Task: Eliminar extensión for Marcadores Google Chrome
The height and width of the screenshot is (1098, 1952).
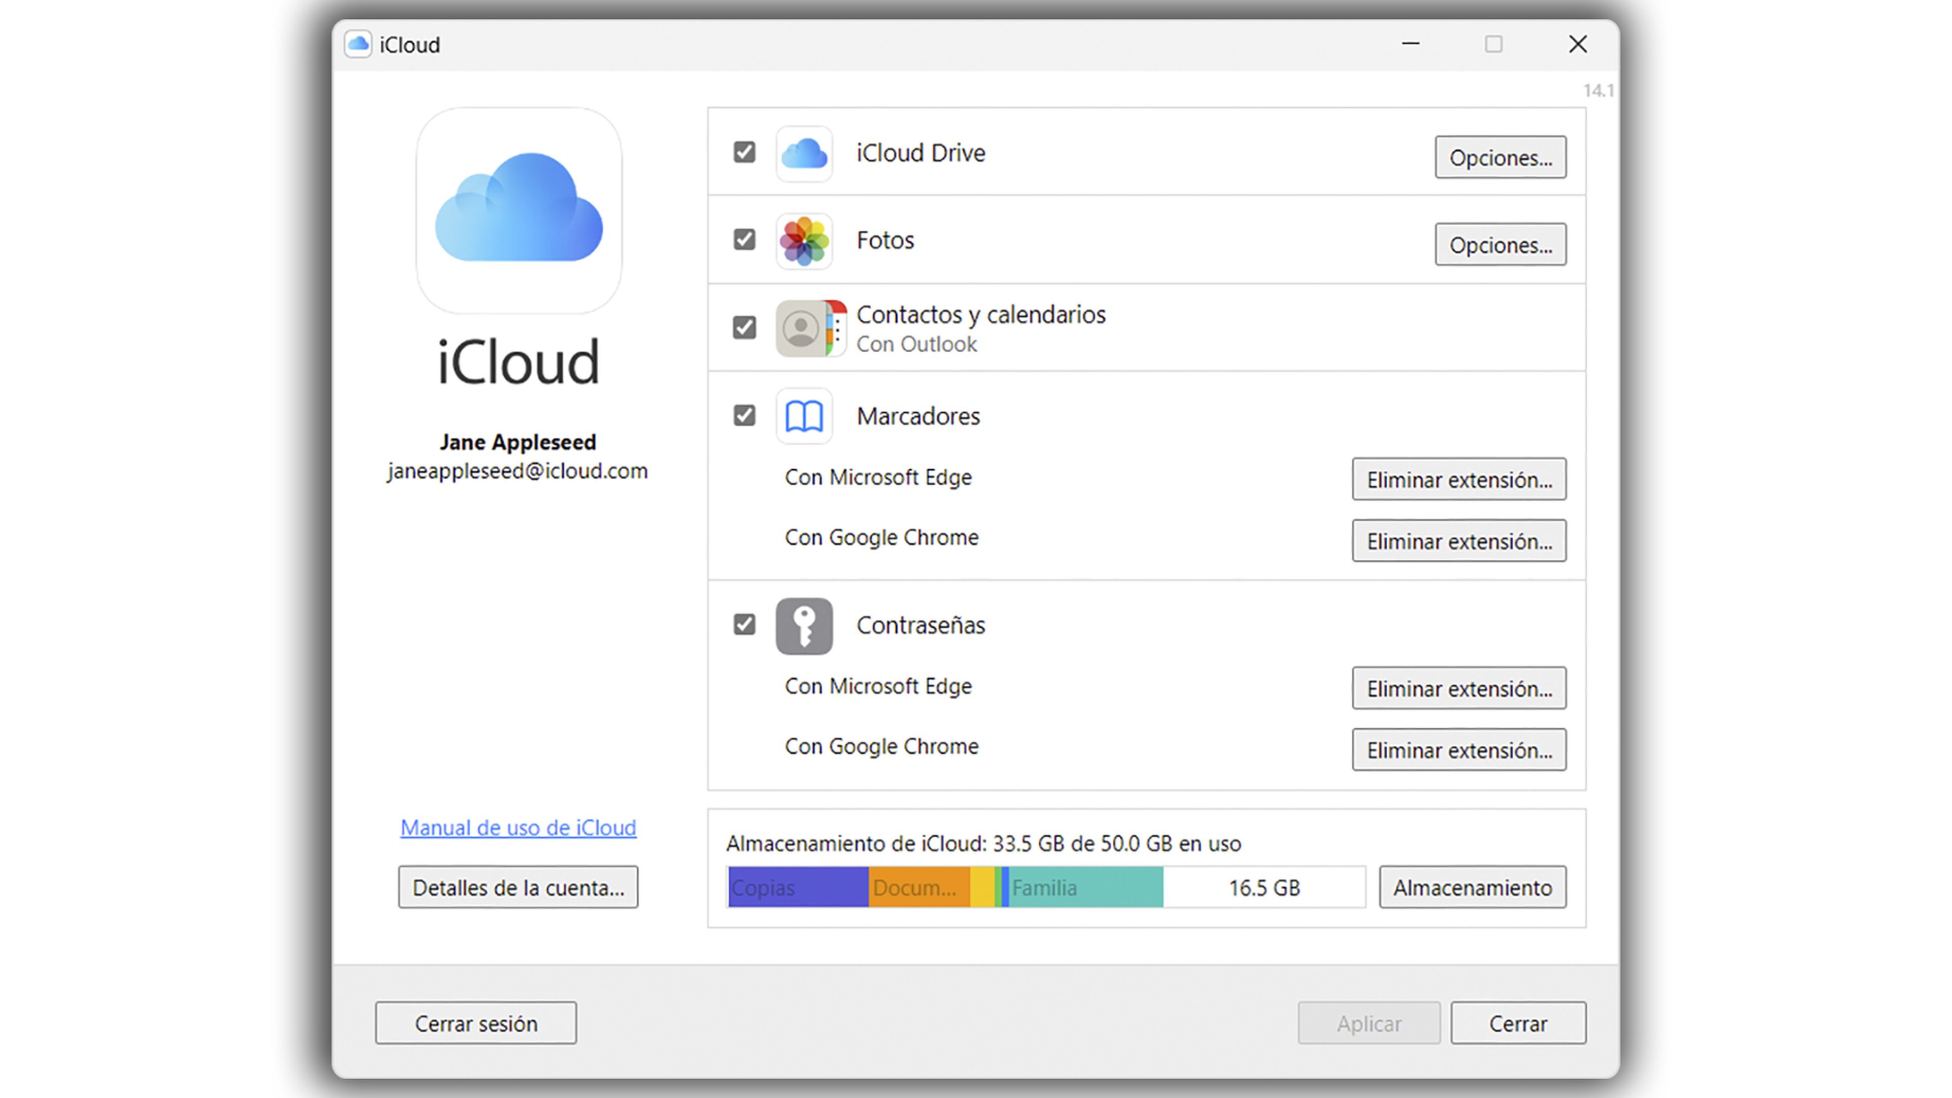Action: pyautogui.click(x=1459, y=541)
